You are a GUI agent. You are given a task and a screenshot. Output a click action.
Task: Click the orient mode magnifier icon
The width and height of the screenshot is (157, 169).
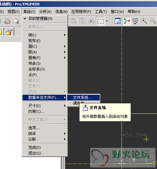pyautogui.click(x=135, y=21)
